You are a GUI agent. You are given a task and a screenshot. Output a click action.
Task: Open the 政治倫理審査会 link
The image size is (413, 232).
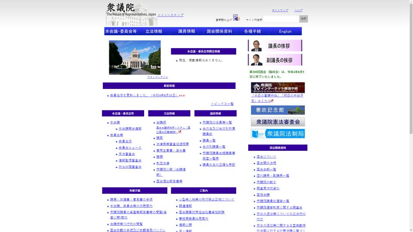point(130,167)
